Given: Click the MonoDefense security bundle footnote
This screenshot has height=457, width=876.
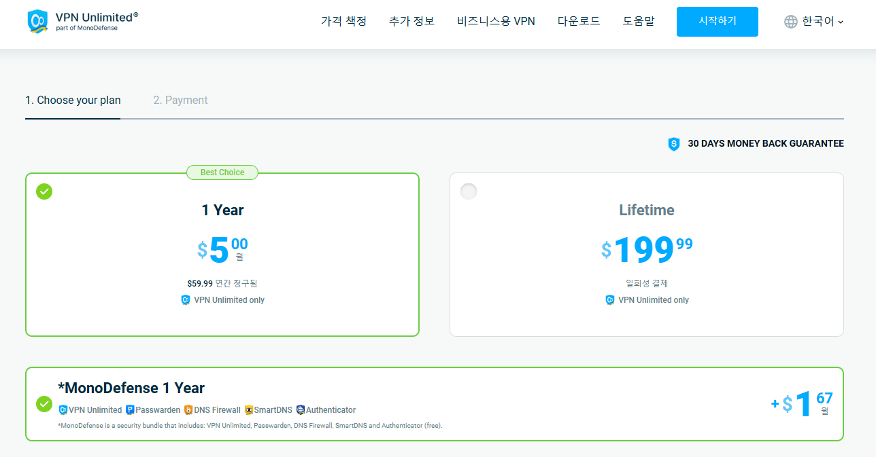Looking at the screenshot, I should click(x=250, y=426).
